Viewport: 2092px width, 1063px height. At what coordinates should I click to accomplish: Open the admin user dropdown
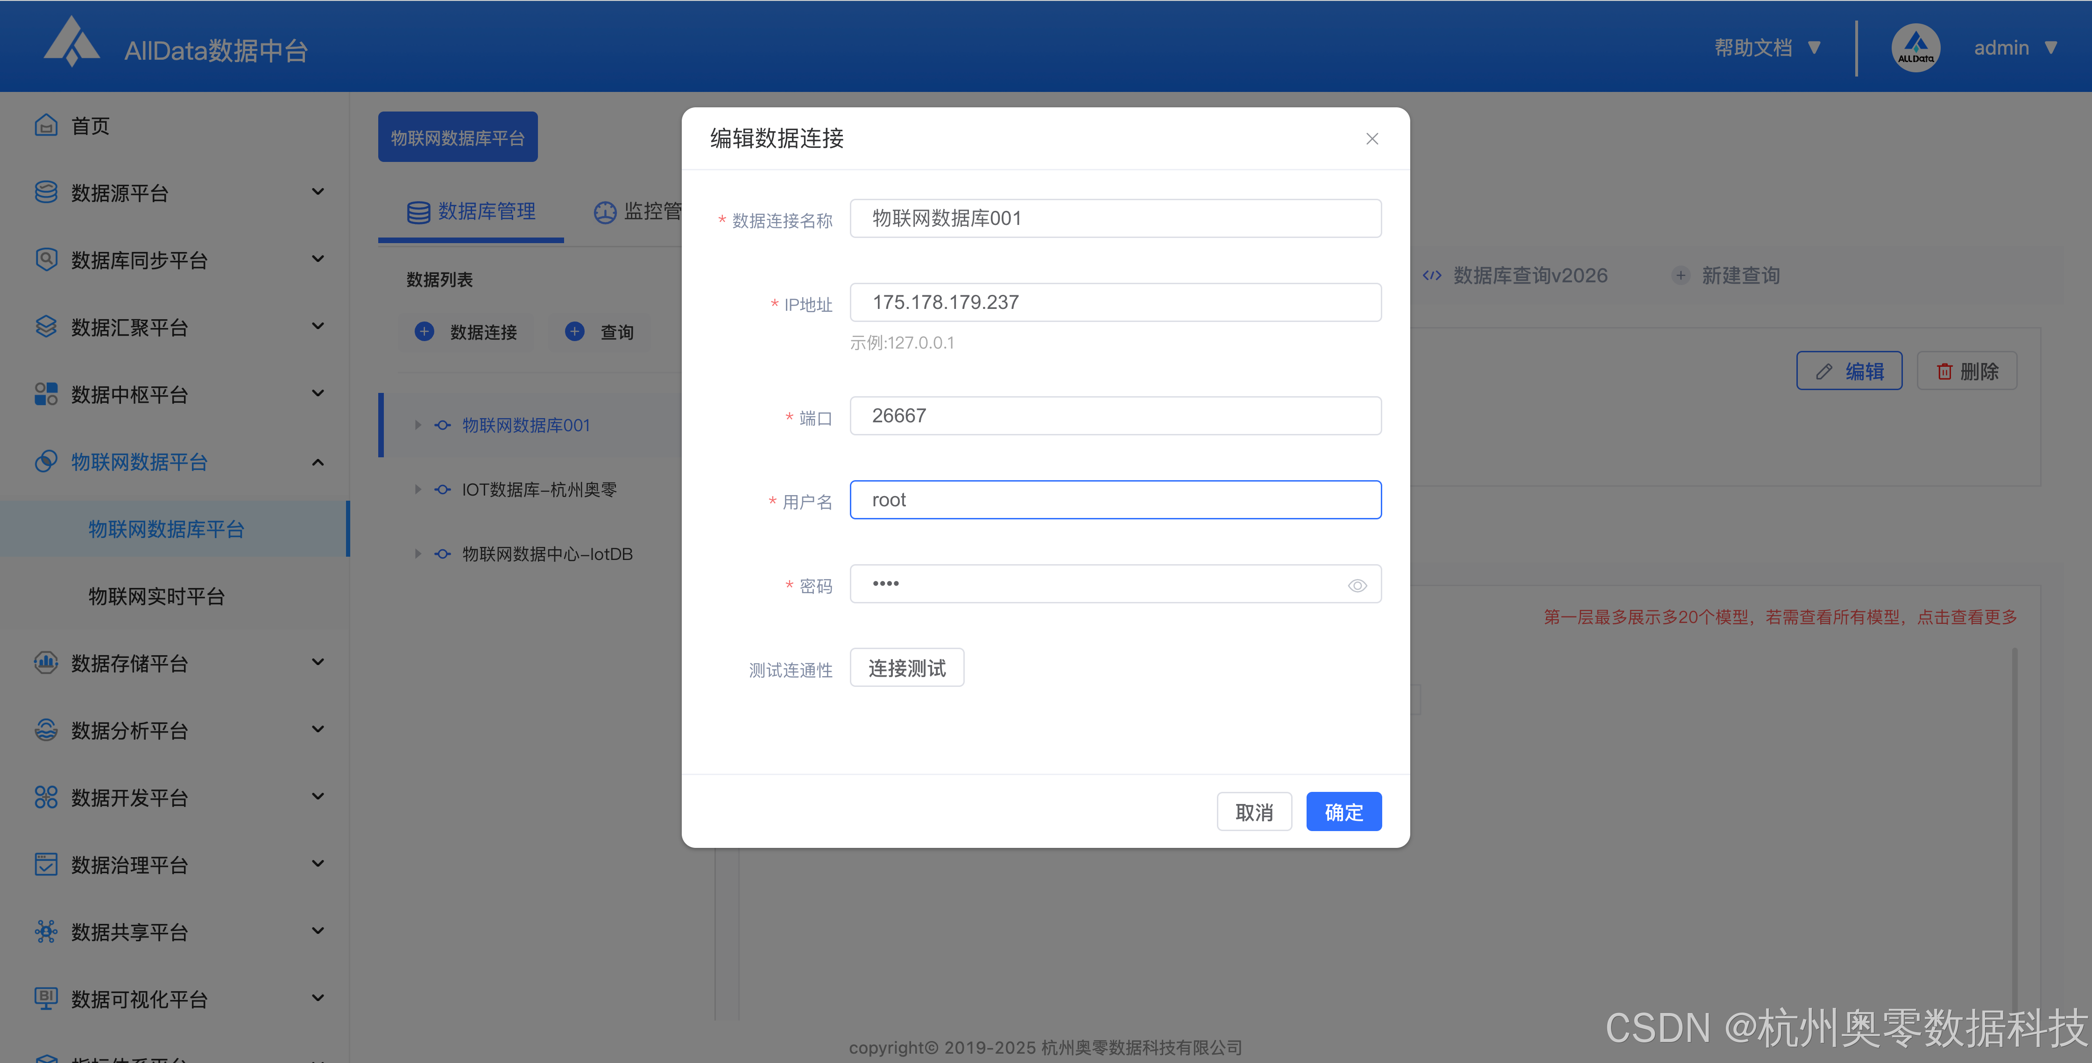click(2014, 48)
